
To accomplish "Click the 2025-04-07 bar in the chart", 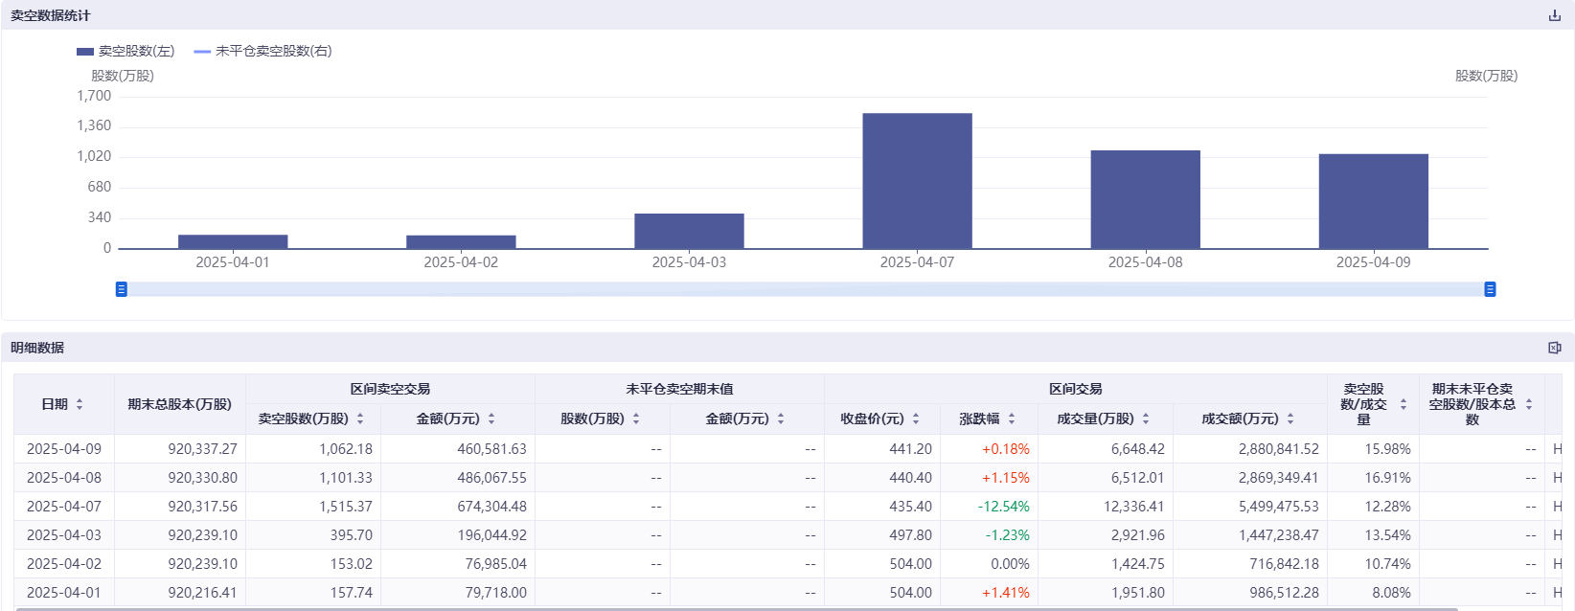I will click(917, 181).
